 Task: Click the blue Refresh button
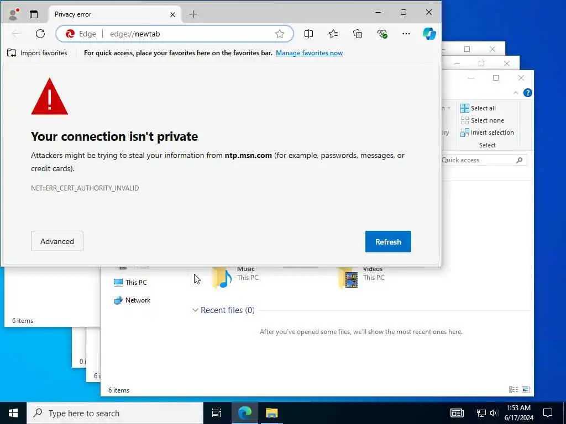388,242
